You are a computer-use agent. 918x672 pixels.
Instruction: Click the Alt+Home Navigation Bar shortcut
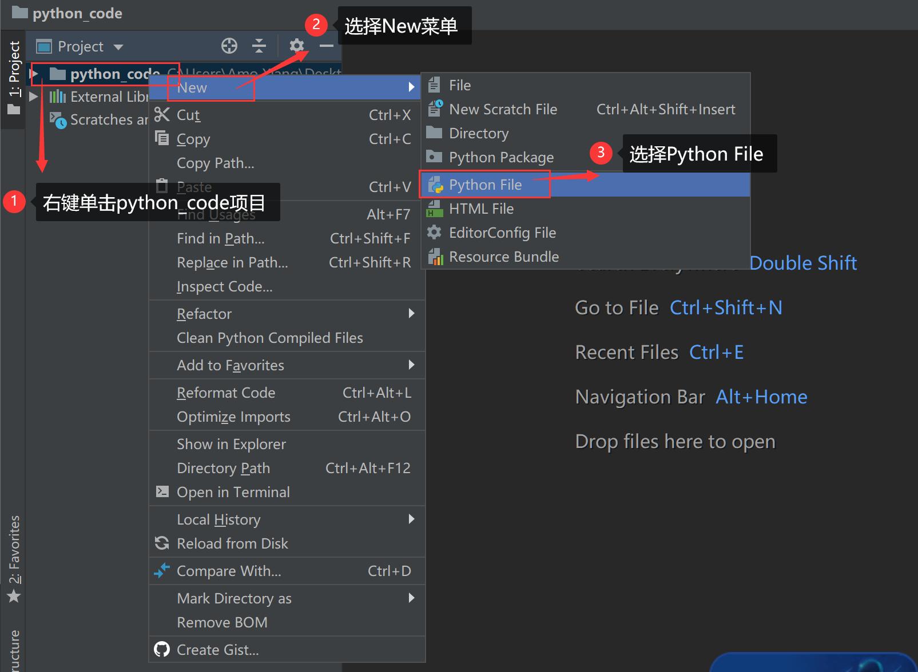(761, 397)
